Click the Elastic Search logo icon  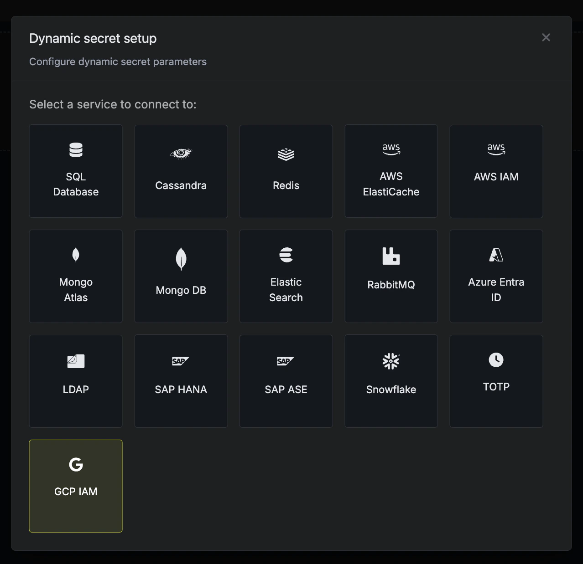pyautogui.click(x=286, y=255)
